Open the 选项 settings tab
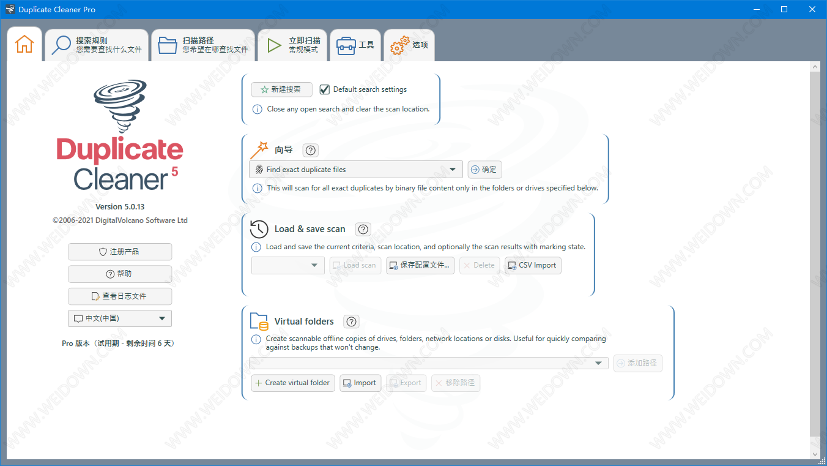 (x=409, y=45)
